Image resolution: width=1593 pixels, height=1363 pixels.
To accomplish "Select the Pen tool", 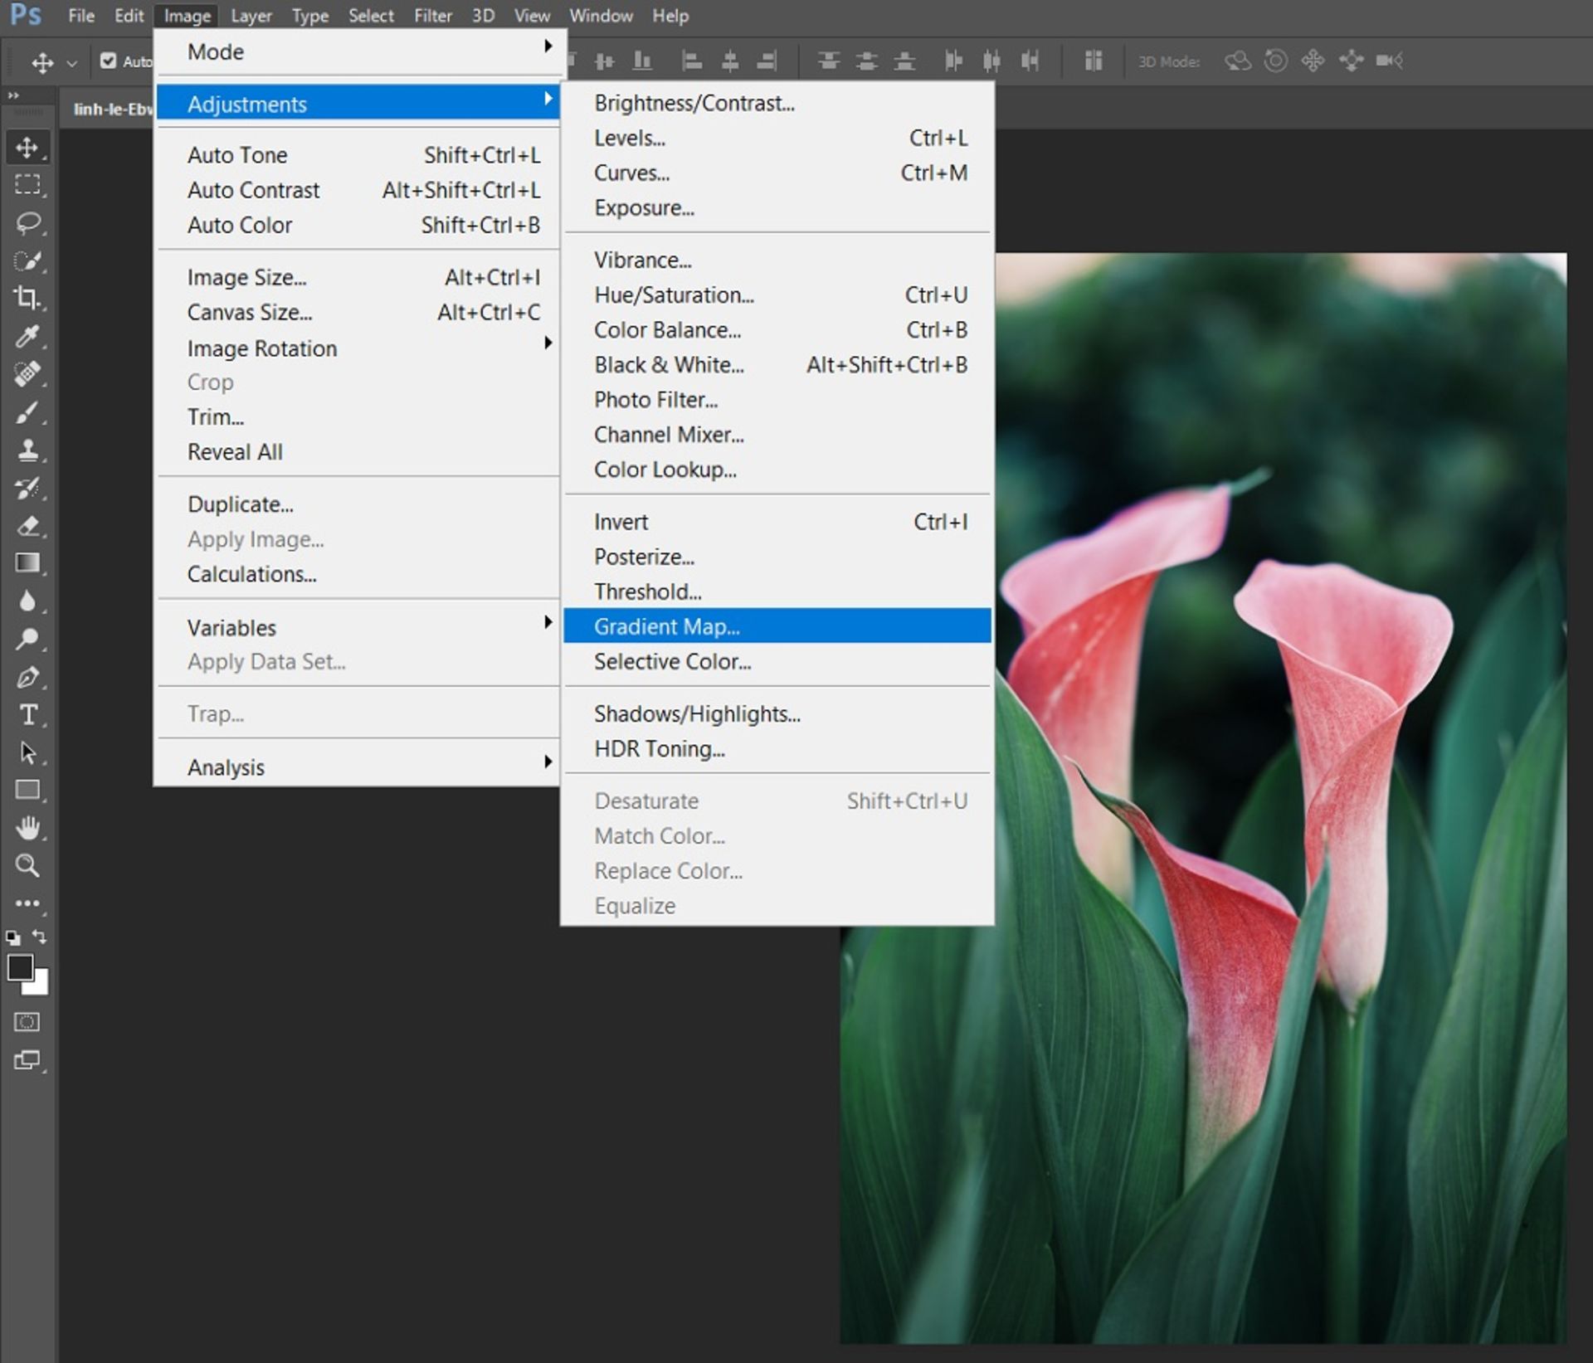I will point(27,677).
